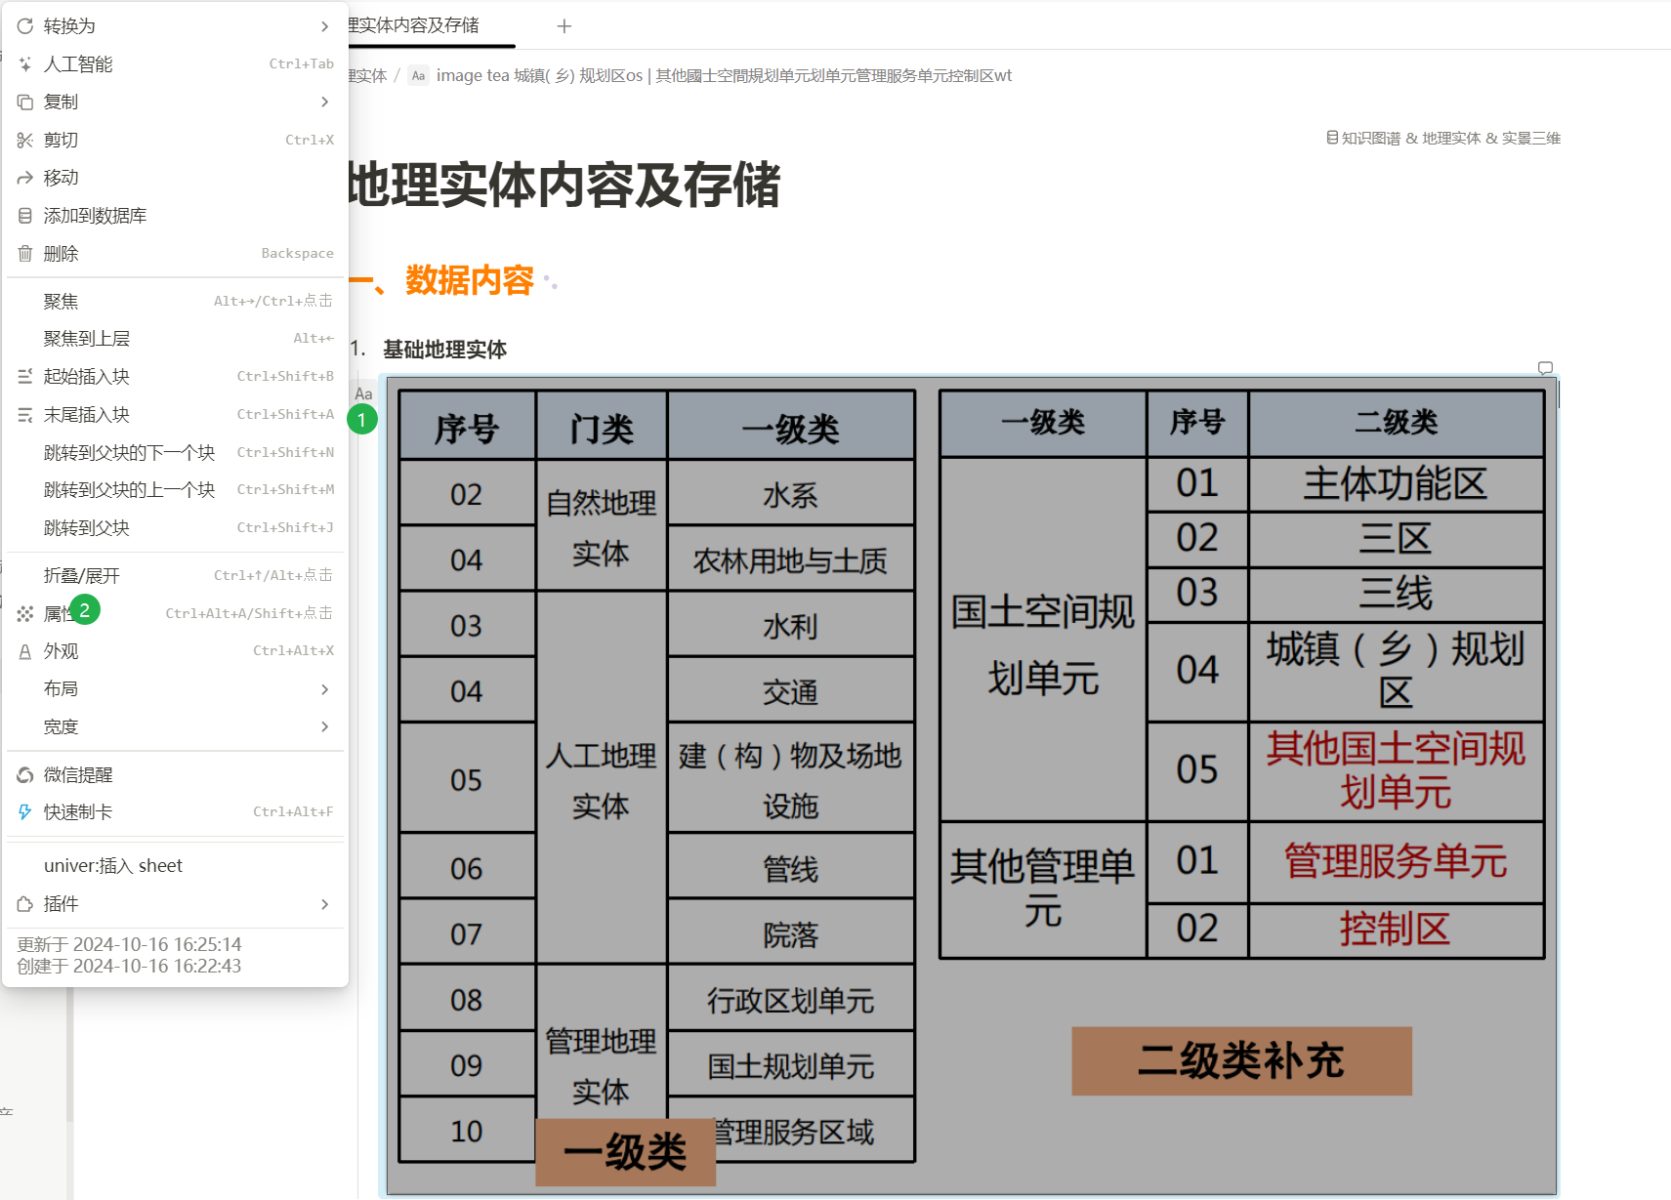Click the move arrow icon for 移动
Image resolution: width=1671 pixels, height=1200 pixels.
(x=25, y=178)
